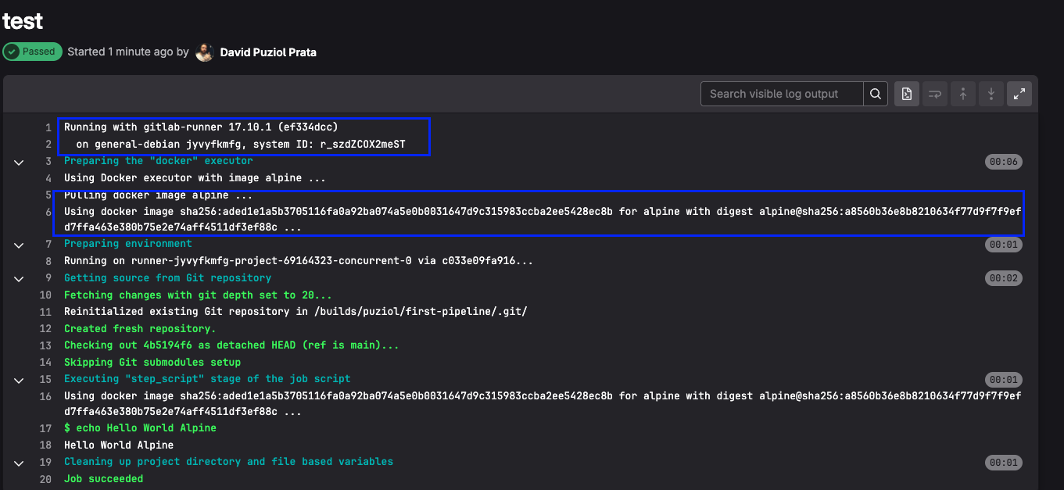Toggle line wrapping in the log toolbar

[935, 94]
